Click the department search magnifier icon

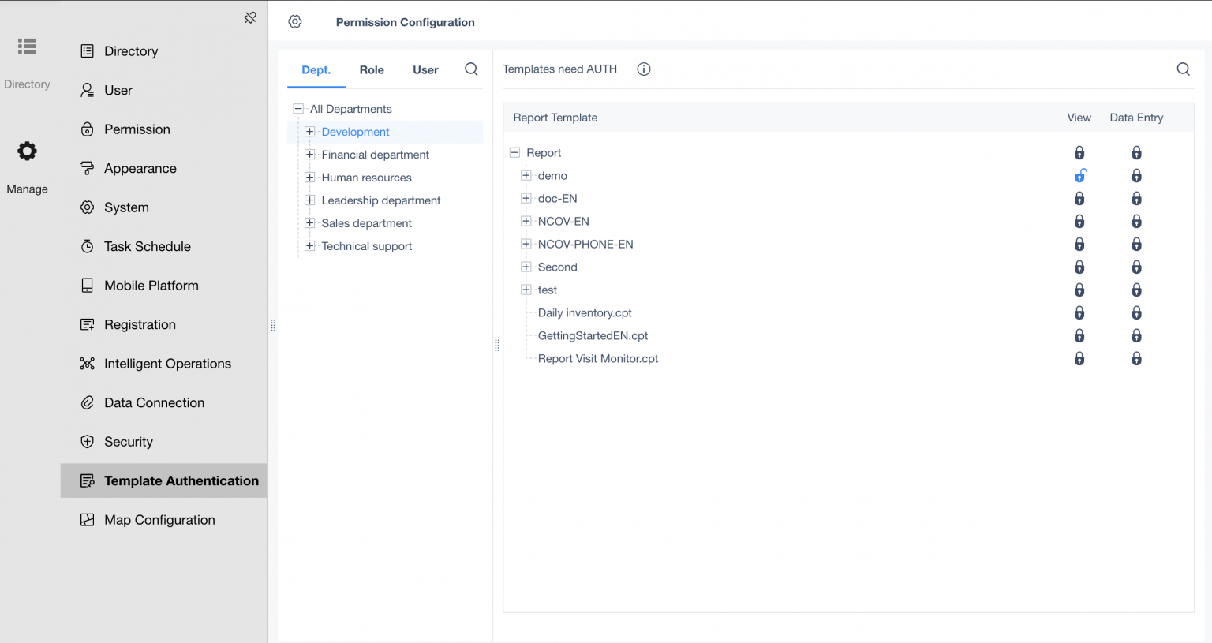pos(471,69)
